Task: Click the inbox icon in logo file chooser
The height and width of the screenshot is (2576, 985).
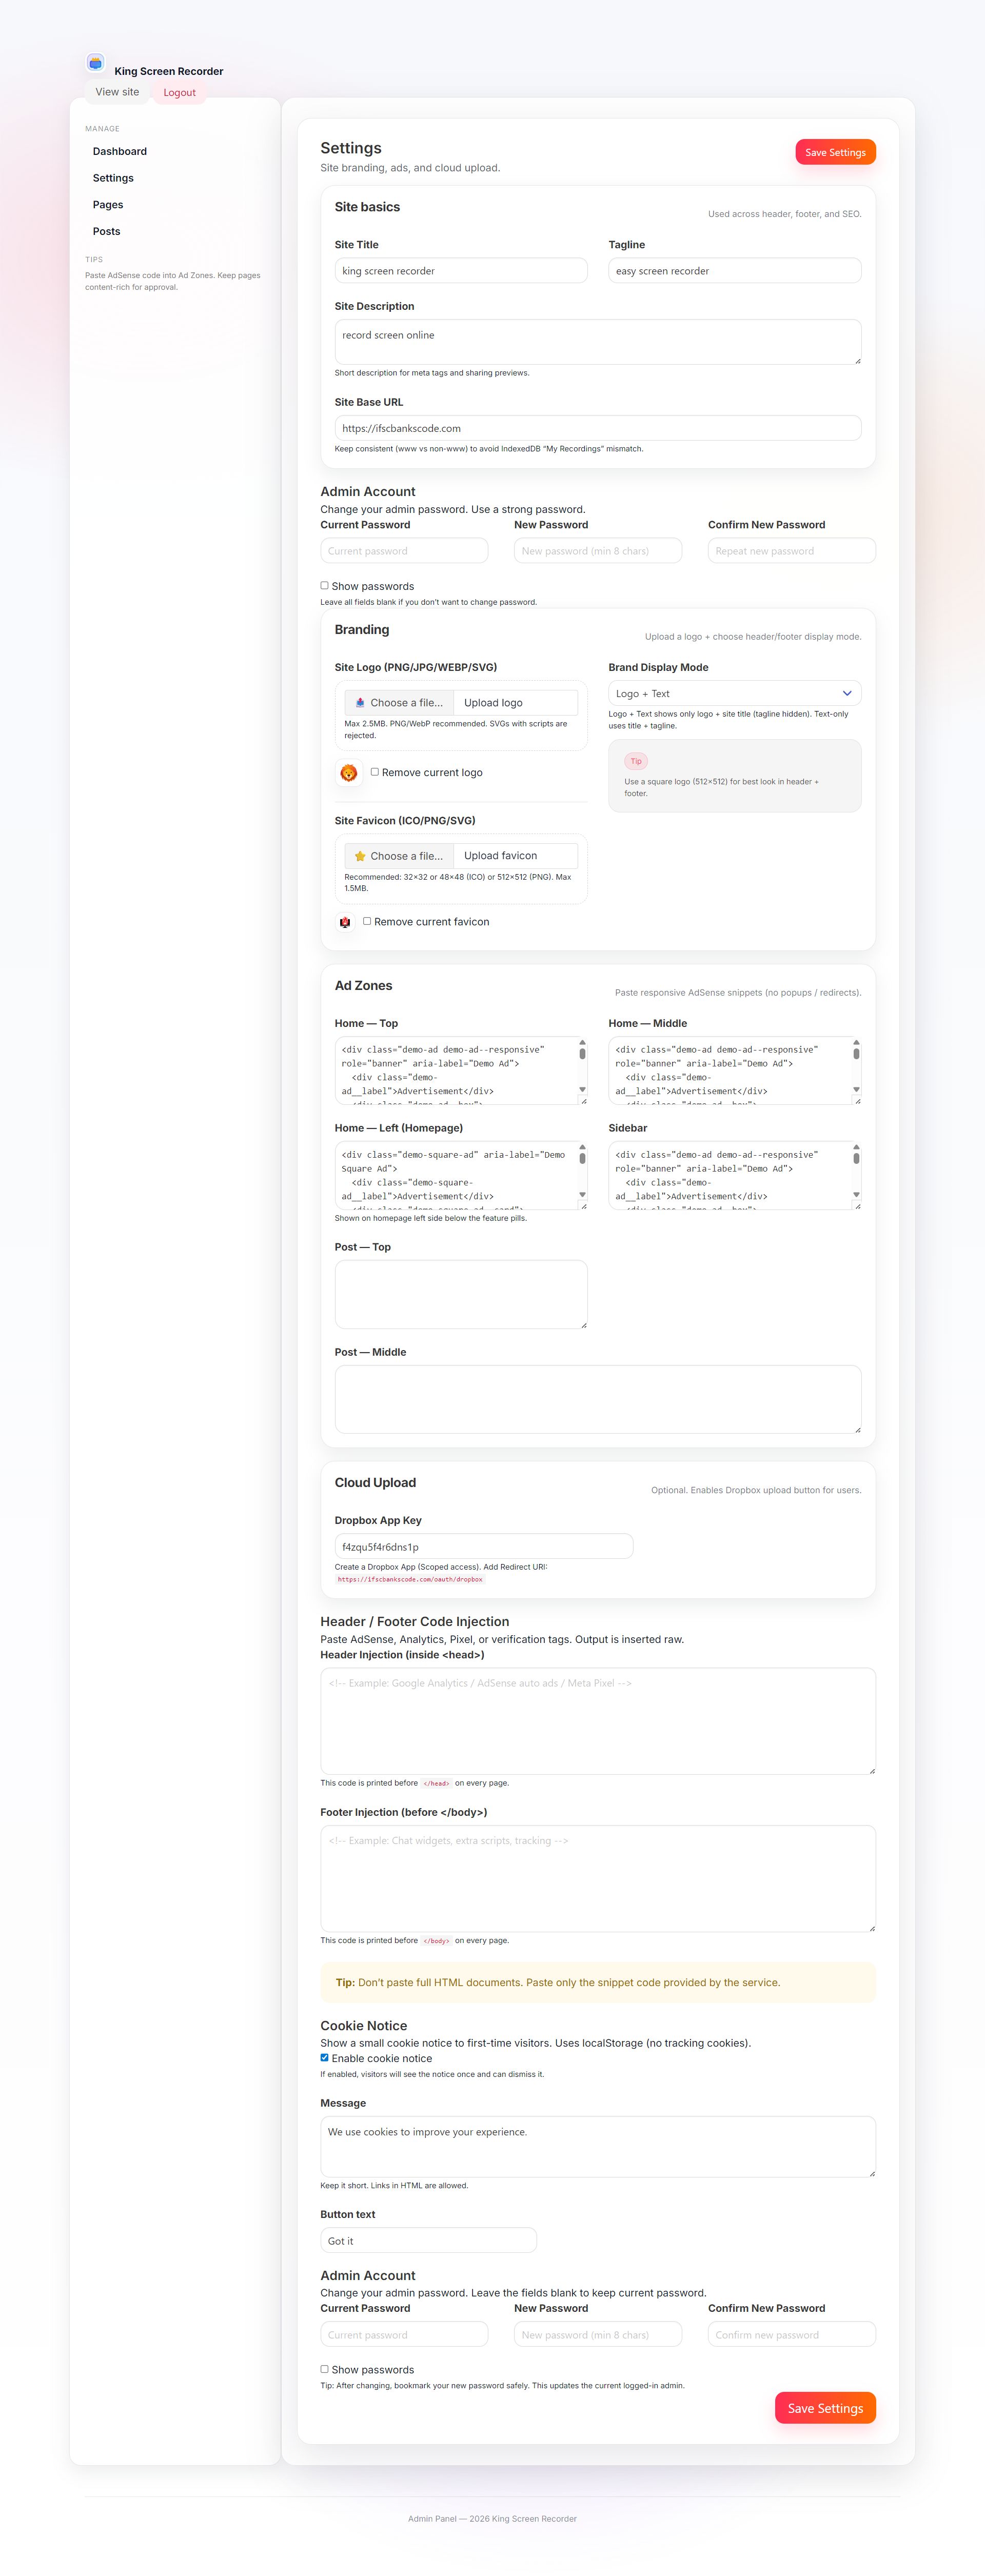Action: (360, 703)
